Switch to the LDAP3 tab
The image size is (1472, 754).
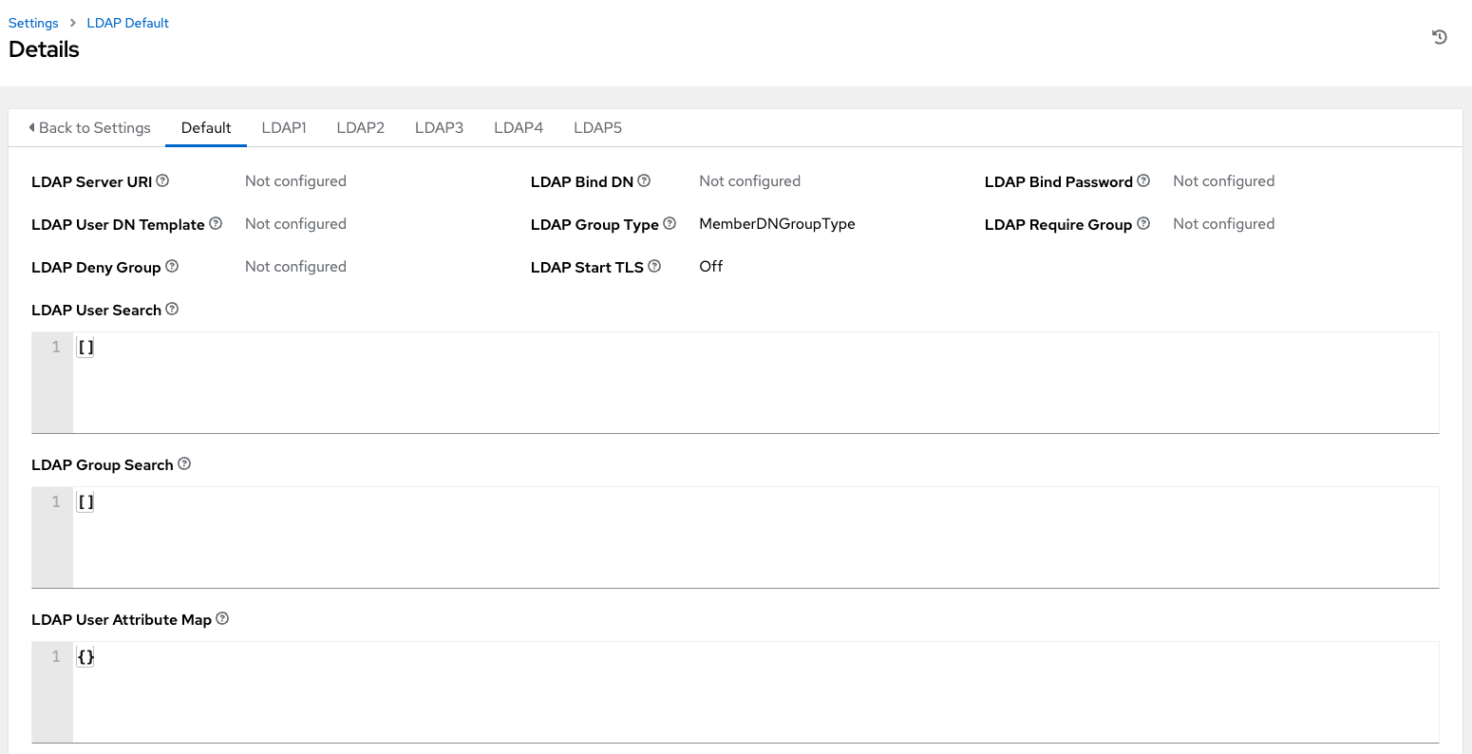pyautogui.click(x=439, y=127)
